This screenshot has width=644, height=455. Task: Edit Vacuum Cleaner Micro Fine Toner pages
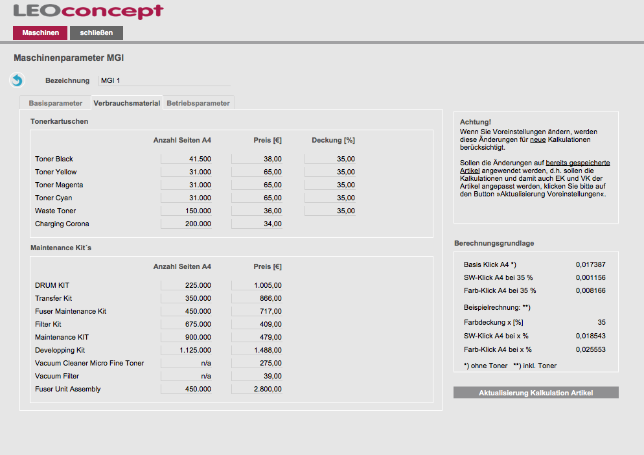click(186, 363)
